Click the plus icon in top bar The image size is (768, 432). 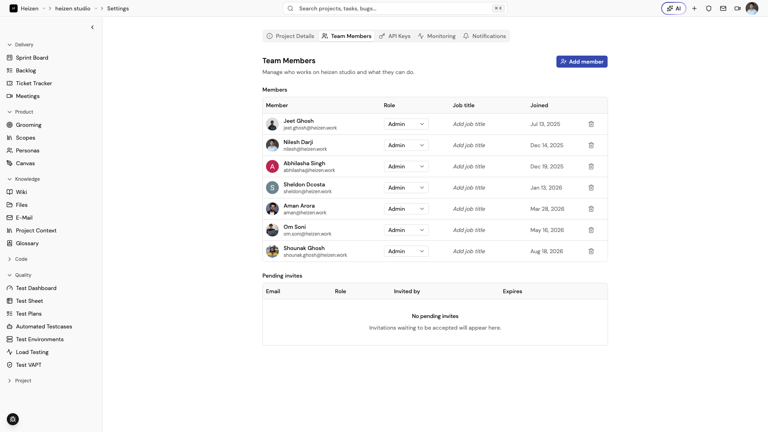point(694,8)
